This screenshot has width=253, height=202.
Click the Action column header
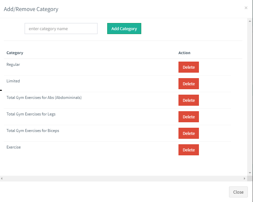184,53
